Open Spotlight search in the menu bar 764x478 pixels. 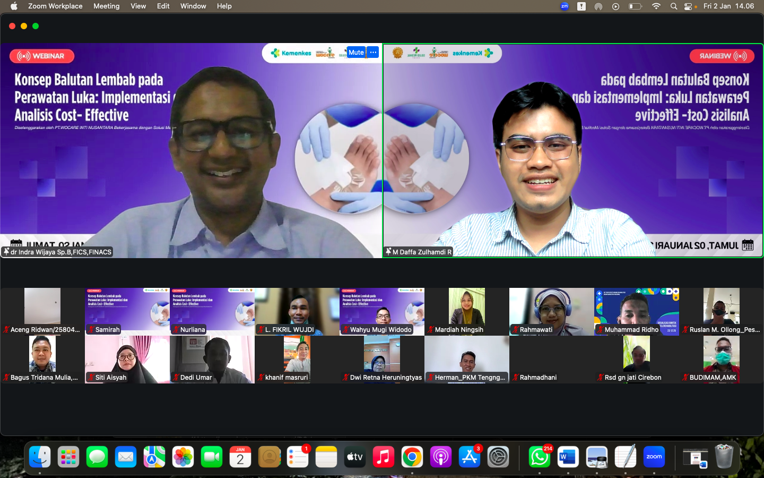tap(673, 6)
